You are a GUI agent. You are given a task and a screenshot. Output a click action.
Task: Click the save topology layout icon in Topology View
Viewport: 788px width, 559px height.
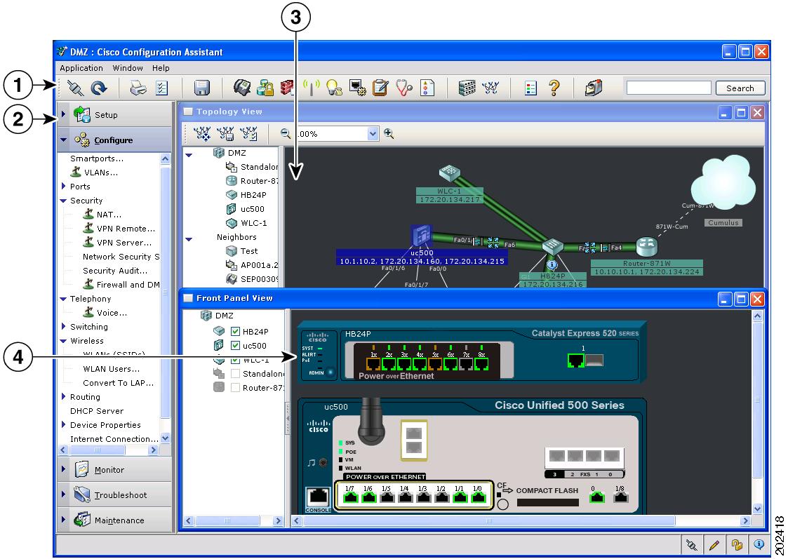(x=226, y=133)
